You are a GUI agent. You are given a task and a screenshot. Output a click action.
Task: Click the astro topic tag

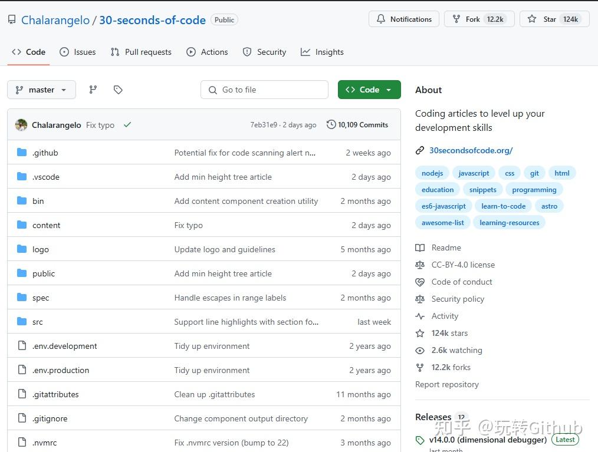click(x=549, y=206)
